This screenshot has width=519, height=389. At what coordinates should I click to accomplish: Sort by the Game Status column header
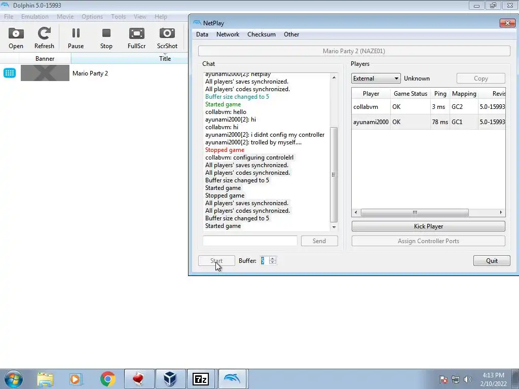[411, 94]
